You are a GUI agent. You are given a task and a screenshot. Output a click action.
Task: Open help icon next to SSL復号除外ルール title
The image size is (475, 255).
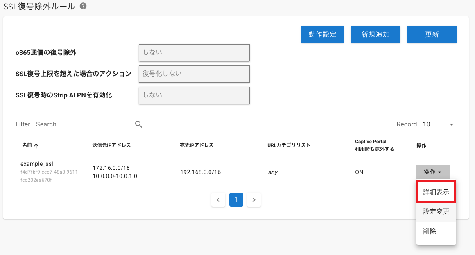tap(83, 6)
